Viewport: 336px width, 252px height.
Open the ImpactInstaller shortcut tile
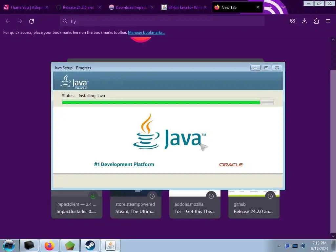tap(77, 204)
